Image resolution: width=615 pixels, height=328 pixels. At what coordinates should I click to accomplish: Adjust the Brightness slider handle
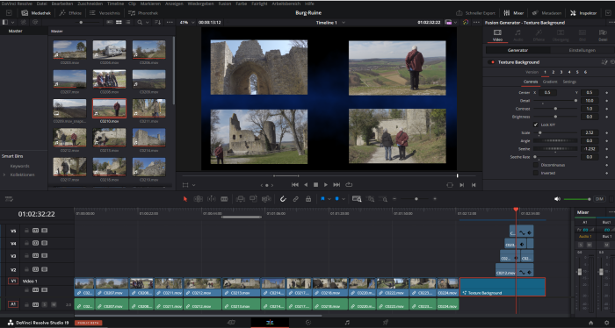tap(555, 117)
